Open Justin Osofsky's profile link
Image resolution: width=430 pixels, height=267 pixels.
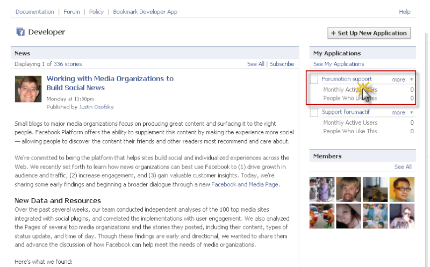click(x=96, y=106)
